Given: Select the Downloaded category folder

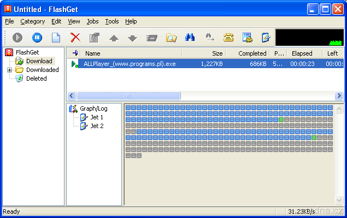Looking at the screenshot, I should click(43, 70).
